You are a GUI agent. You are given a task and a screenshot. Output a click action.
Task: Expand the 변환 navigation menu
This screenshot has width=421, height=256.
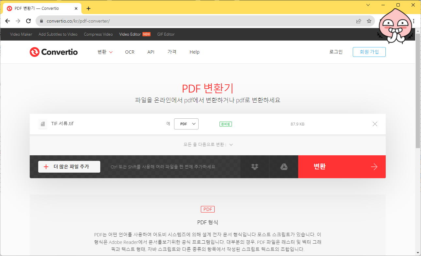point(105,52)
